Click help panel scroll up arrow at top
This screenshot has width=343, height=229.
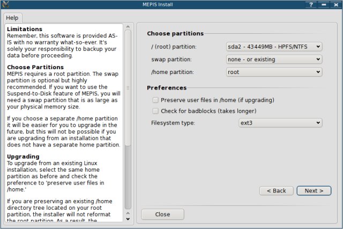[128, 27]
